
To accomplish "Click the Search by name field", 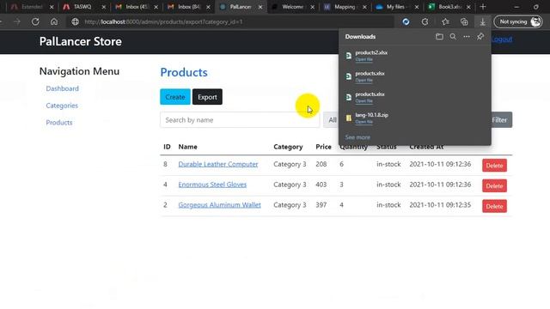I will pos(240,120).
